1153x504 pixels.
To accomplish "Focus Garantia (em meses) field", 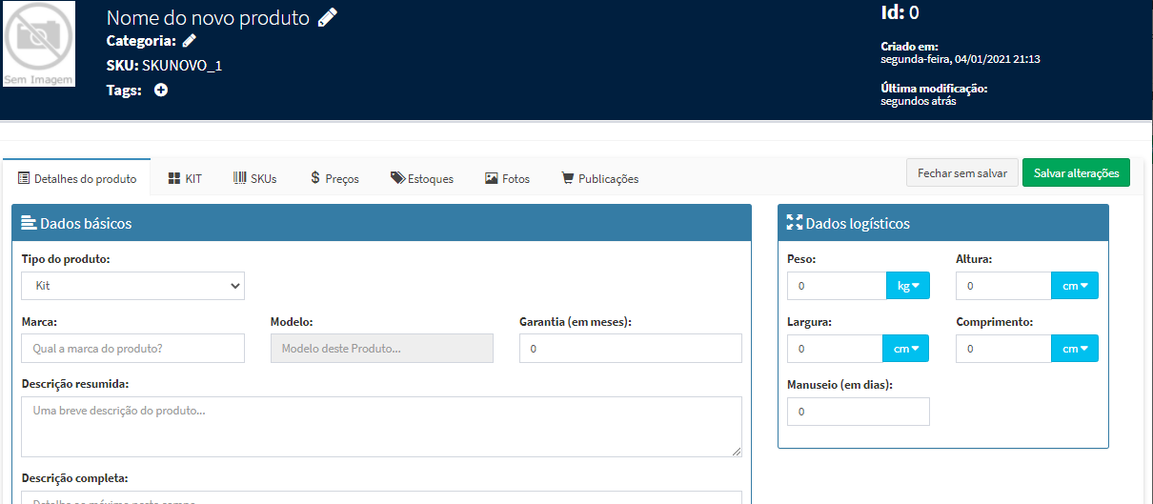I will pos(631,349).
